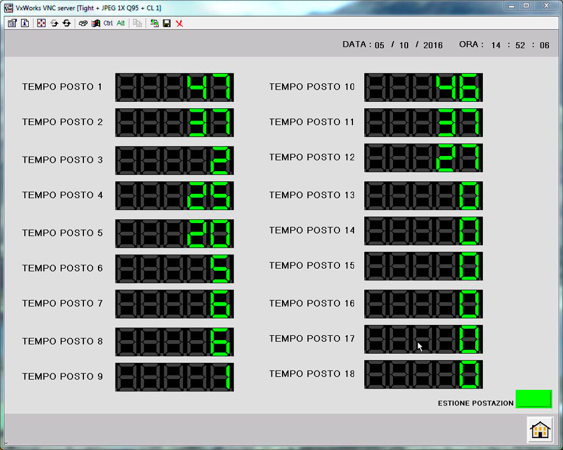Request screen refresh with black arrows icon
Image resolution: width=563 pixels, height=450 pixels.
tap(66, 23)
